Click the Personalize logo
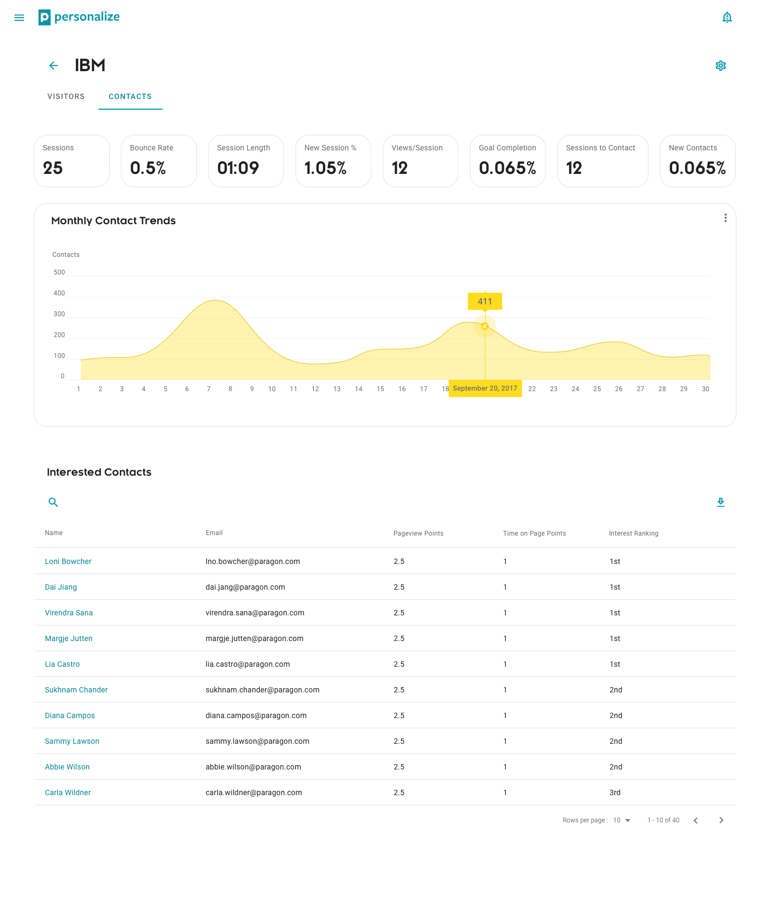This screenshot has height=900, width=770. pyautogui.click(x=79, y=17)
